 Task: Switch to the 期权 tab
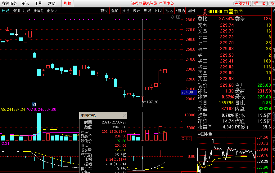coord(68,3)
